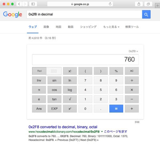
Task: Toggle the Inv calculator key
Action: click(39, 81)
